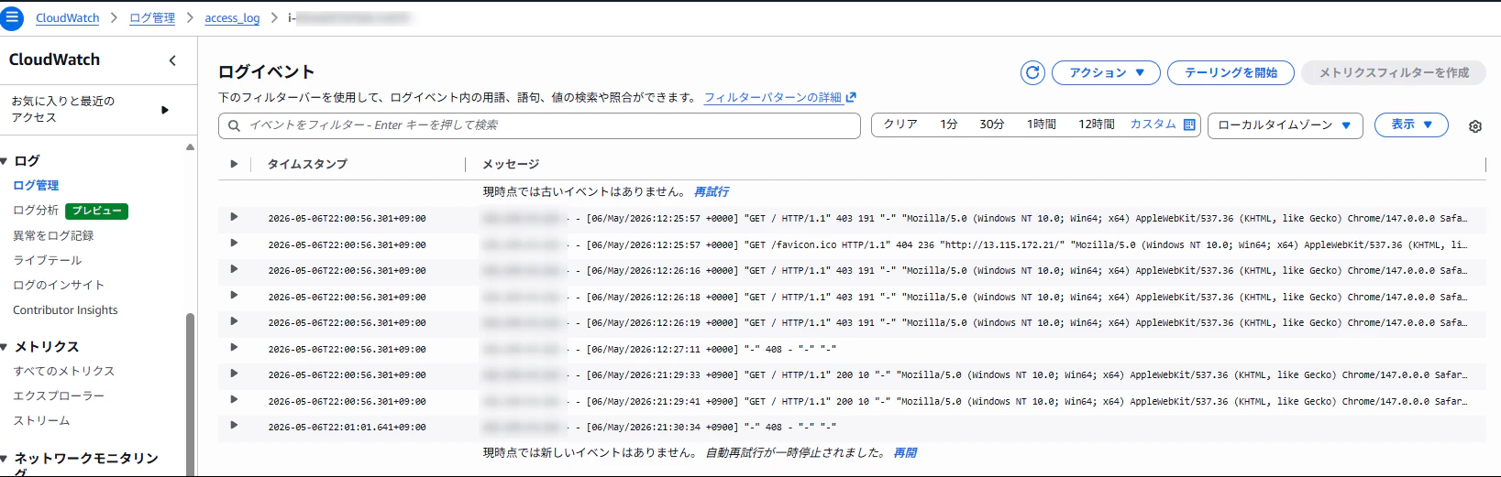Open エクスプローラー in the sidebar
Screen dimensions: 1501x477
59,396
